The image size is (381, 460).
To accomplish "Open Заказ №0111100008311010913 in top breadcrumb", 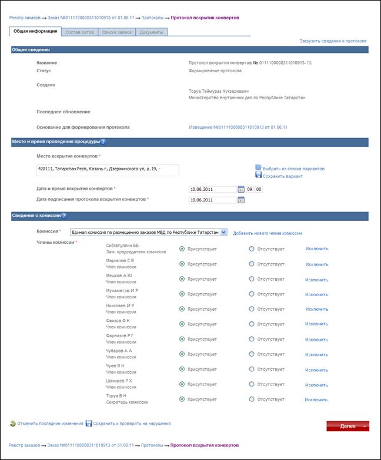I will tap(91, 18).
